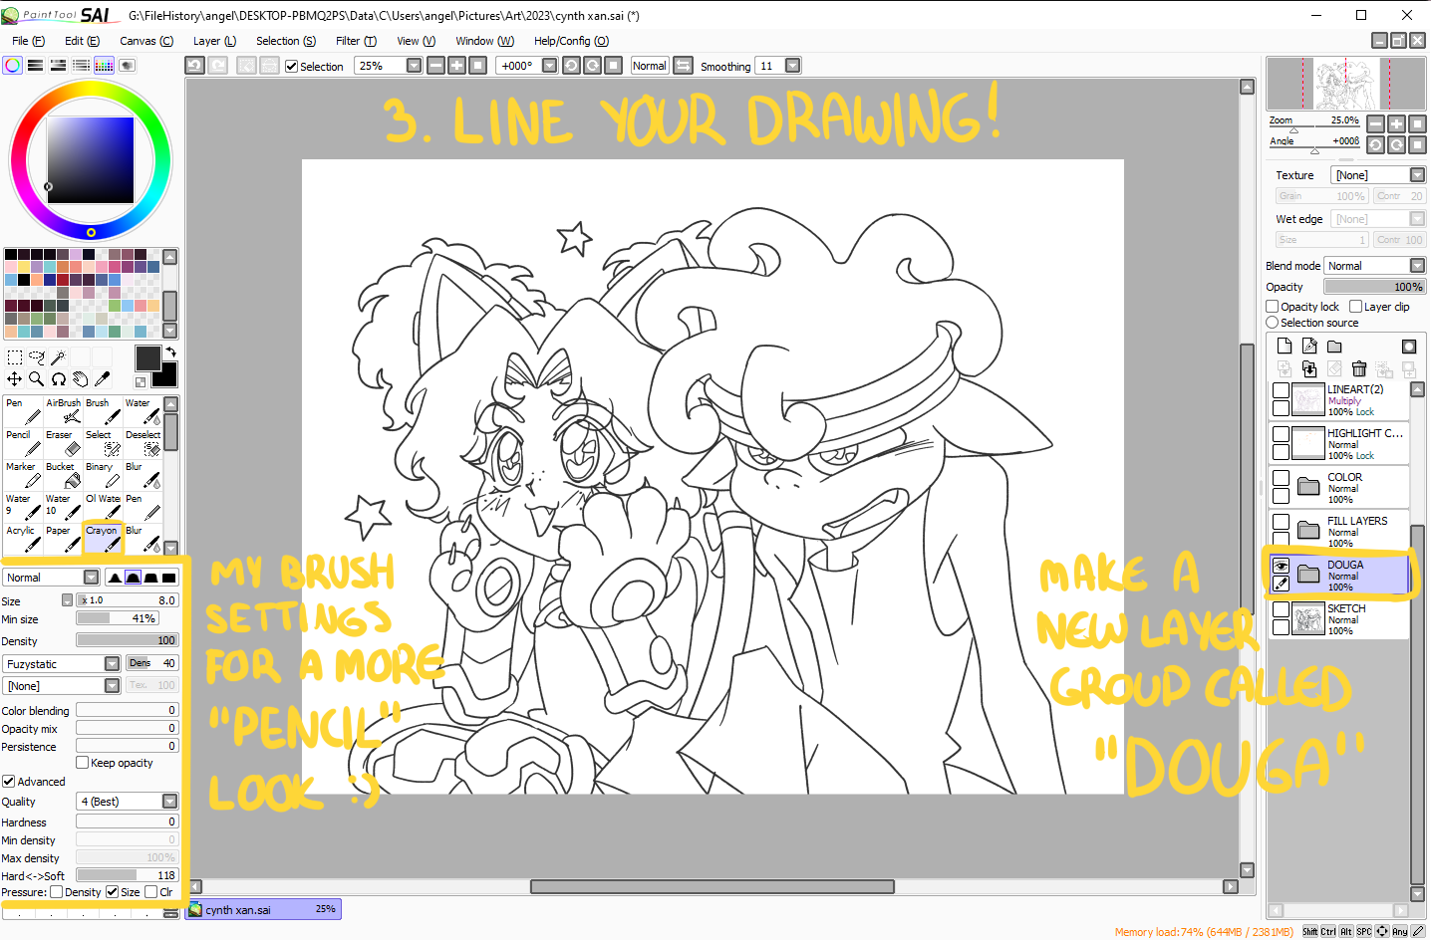Expand the Fuzystatic brush shape dropdown
This screenshot has height=940, width=1431.
(x=112, y=664)
